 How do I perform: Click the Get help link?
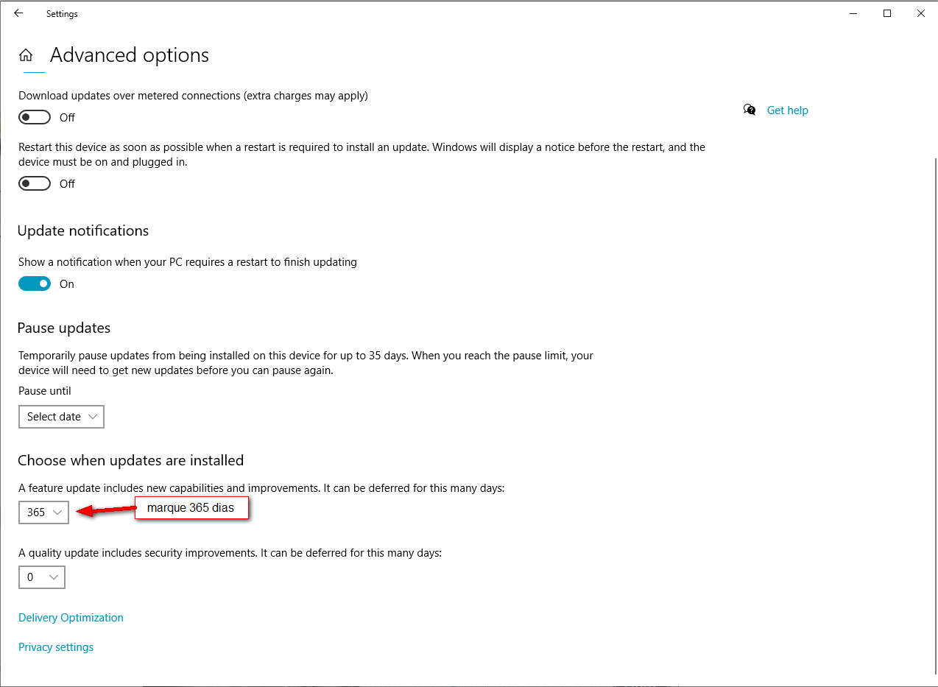click(x=787, y=110)
